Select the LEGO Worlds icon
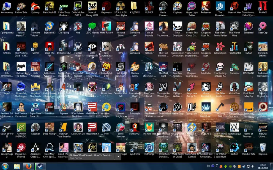The height and width of the screenshot is (170, 273). coord(92,26)
